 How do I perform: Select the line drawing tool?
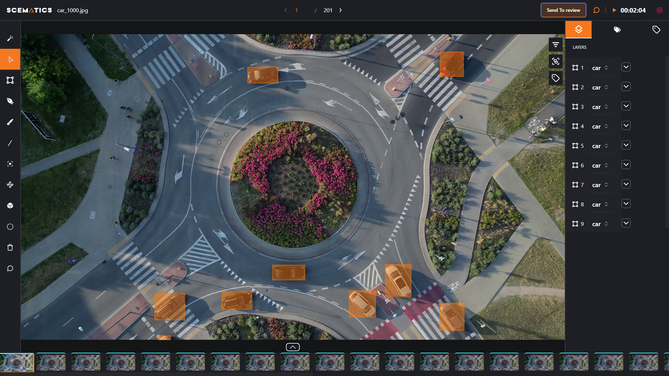(10, 143)
